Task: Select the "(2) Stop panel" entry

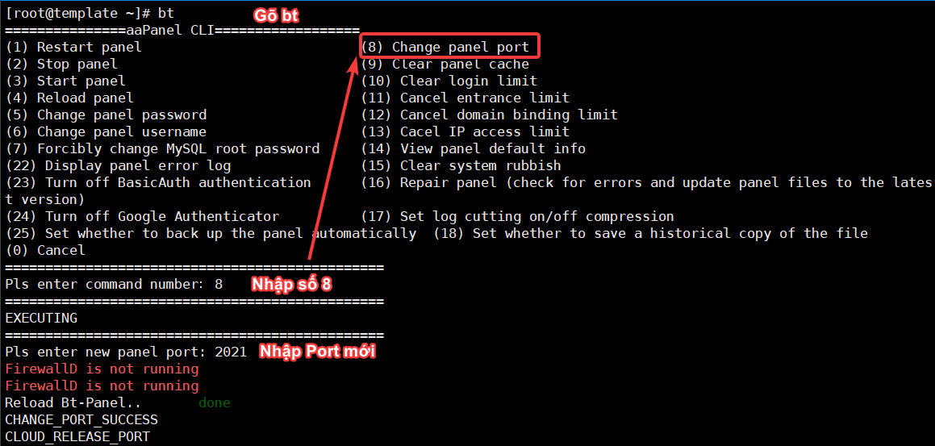Action: click(61, 64)
